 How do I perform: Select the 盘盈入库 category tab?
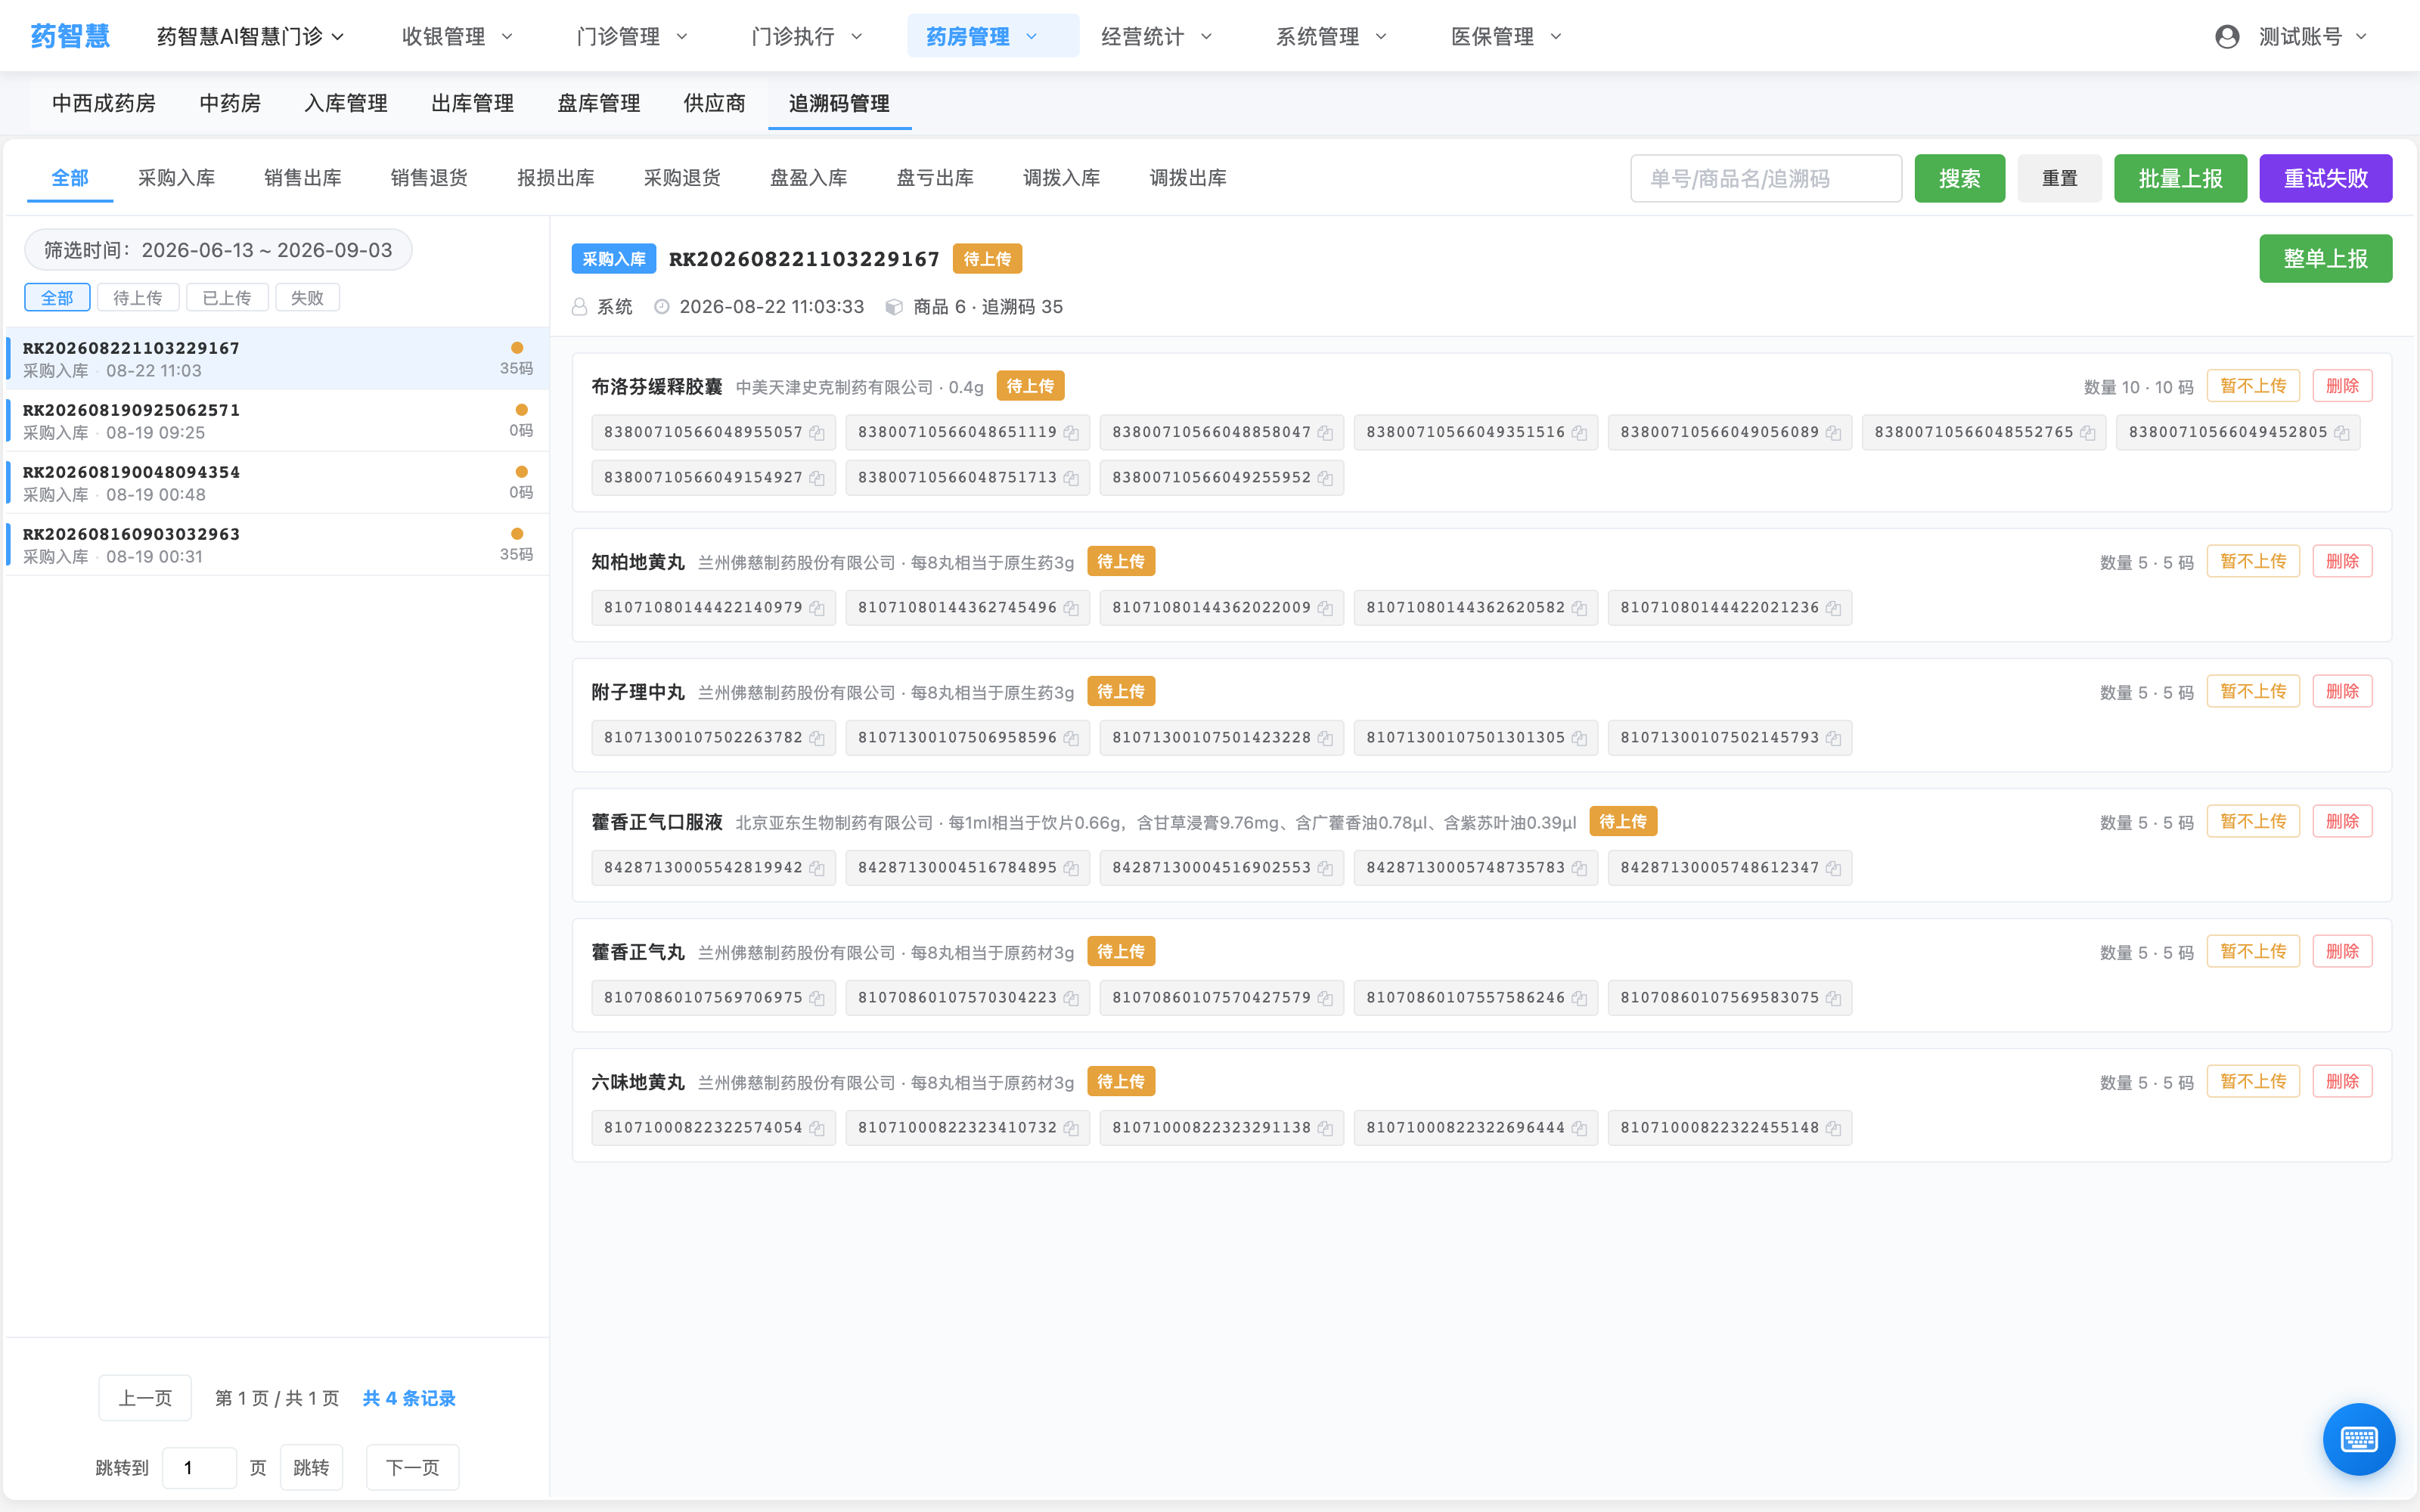point(809,178)
